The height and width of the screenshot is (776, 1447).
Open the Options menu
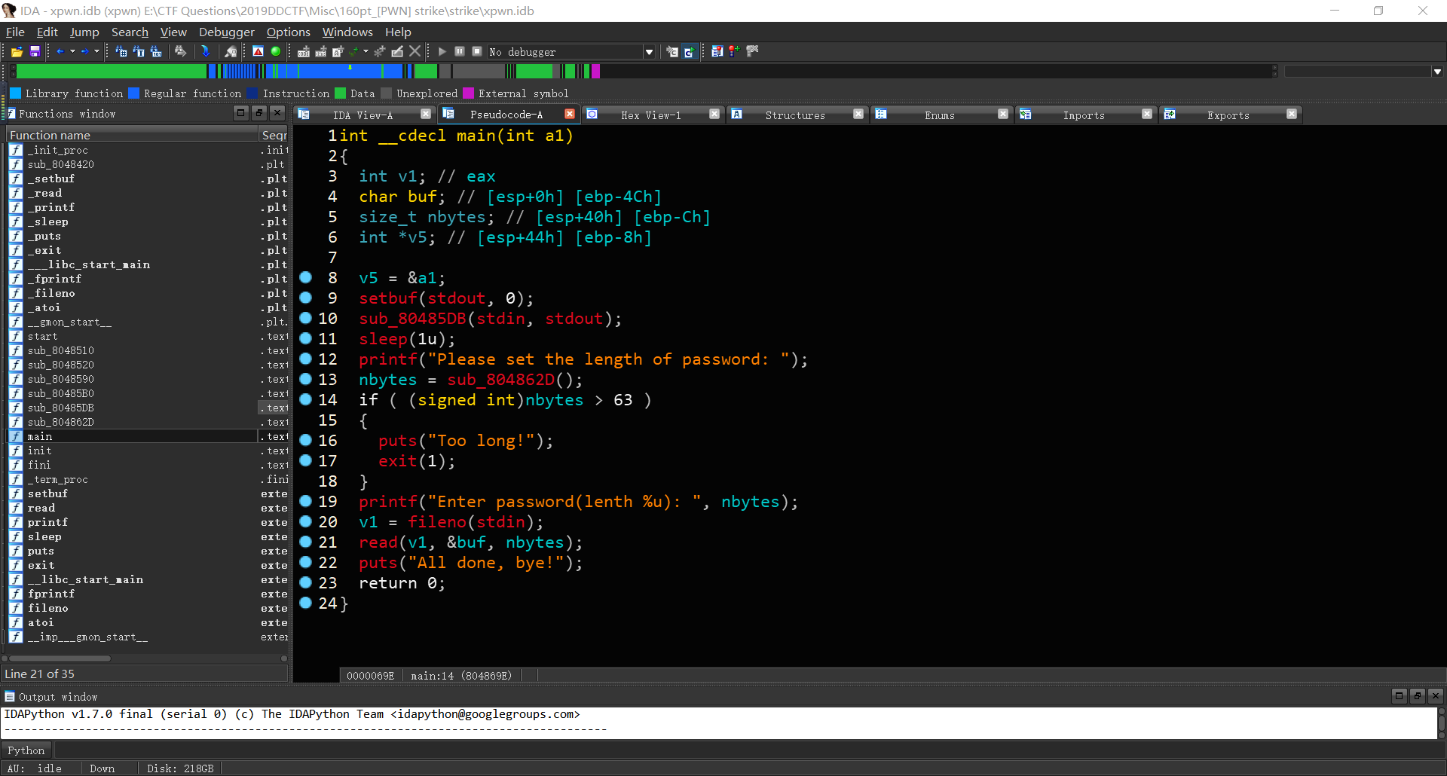coord(288,32)
